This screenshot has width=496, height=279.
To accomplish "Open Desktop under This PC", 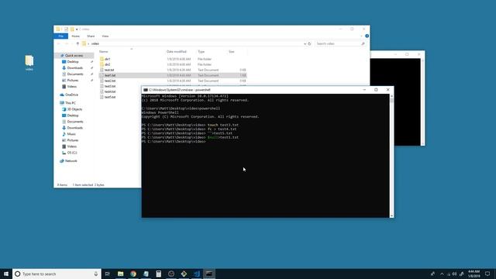I will pos(73,115).
